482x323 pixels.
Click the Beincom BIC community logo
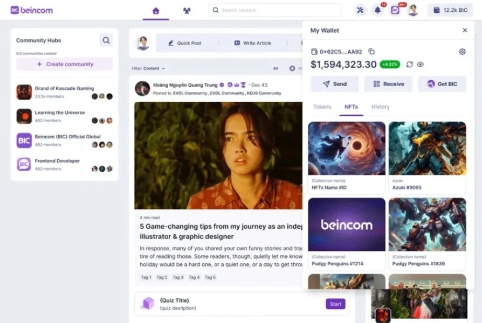tap(24, 141)
